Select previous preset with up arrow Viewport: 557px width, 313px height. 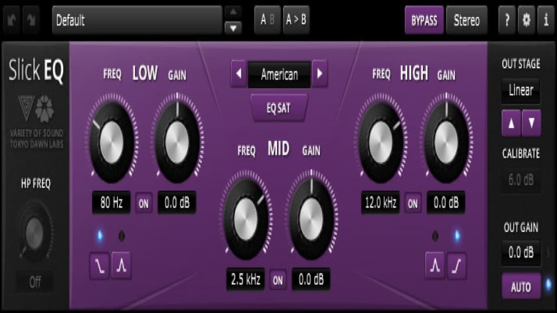pyautogui.click(x=233, y=13)
